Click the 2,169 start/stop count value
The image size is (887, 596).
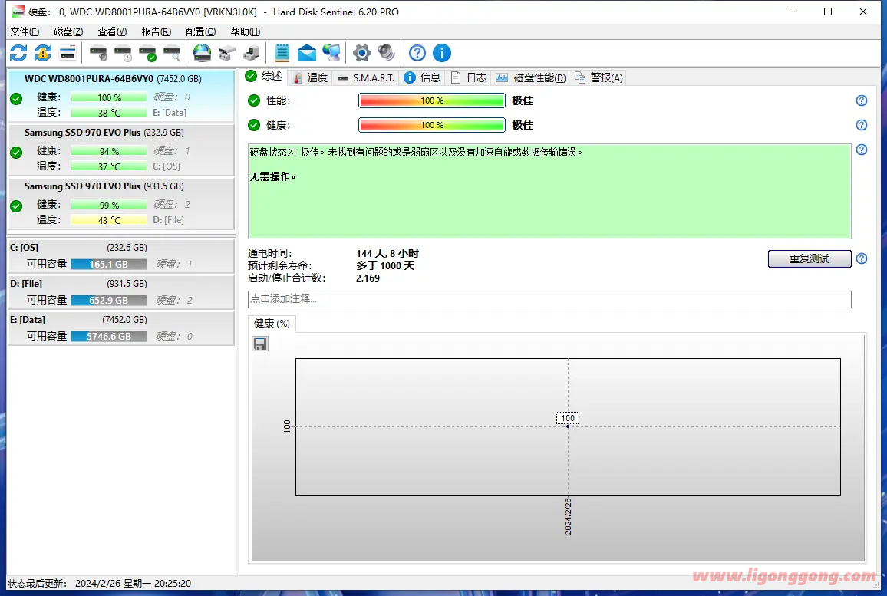368,278
